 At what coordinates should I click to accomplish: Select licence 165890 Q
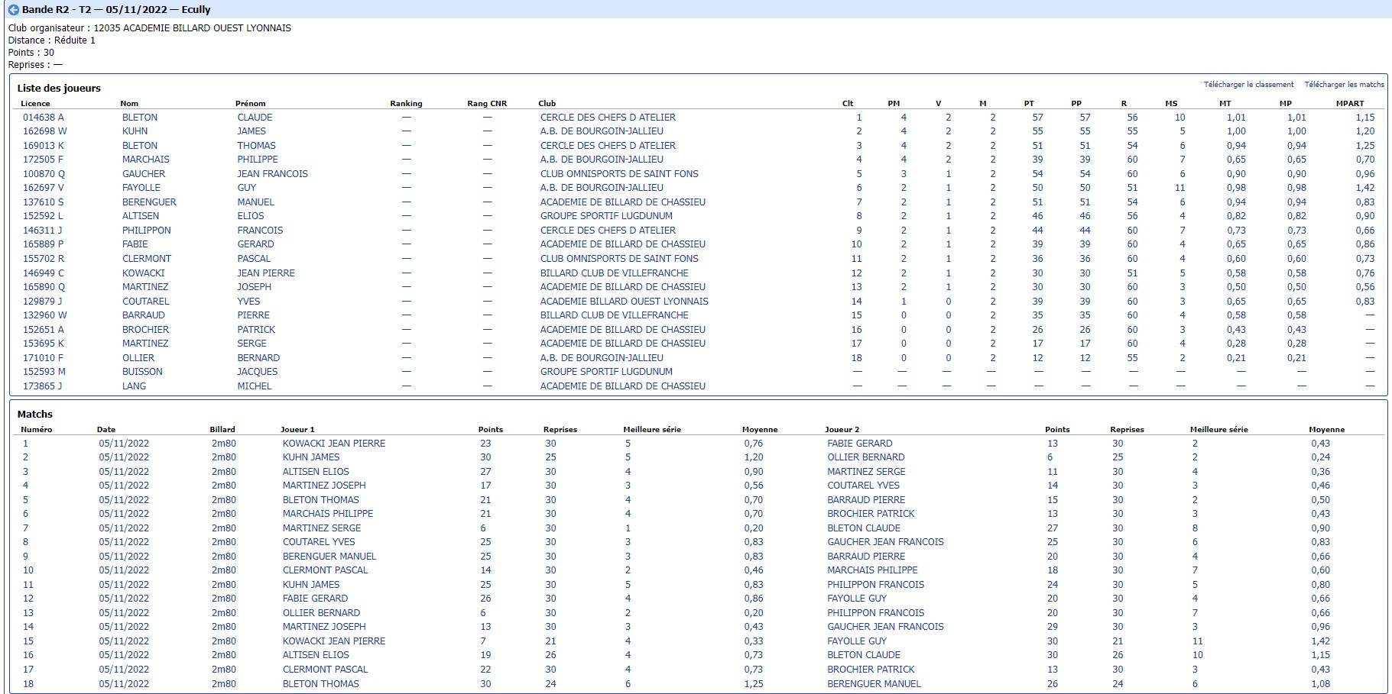tap(44, 287)
